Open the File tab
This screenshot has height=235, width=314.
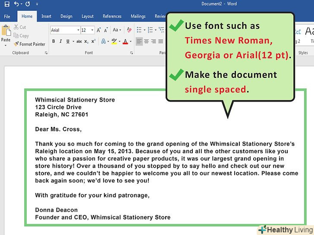7,16
